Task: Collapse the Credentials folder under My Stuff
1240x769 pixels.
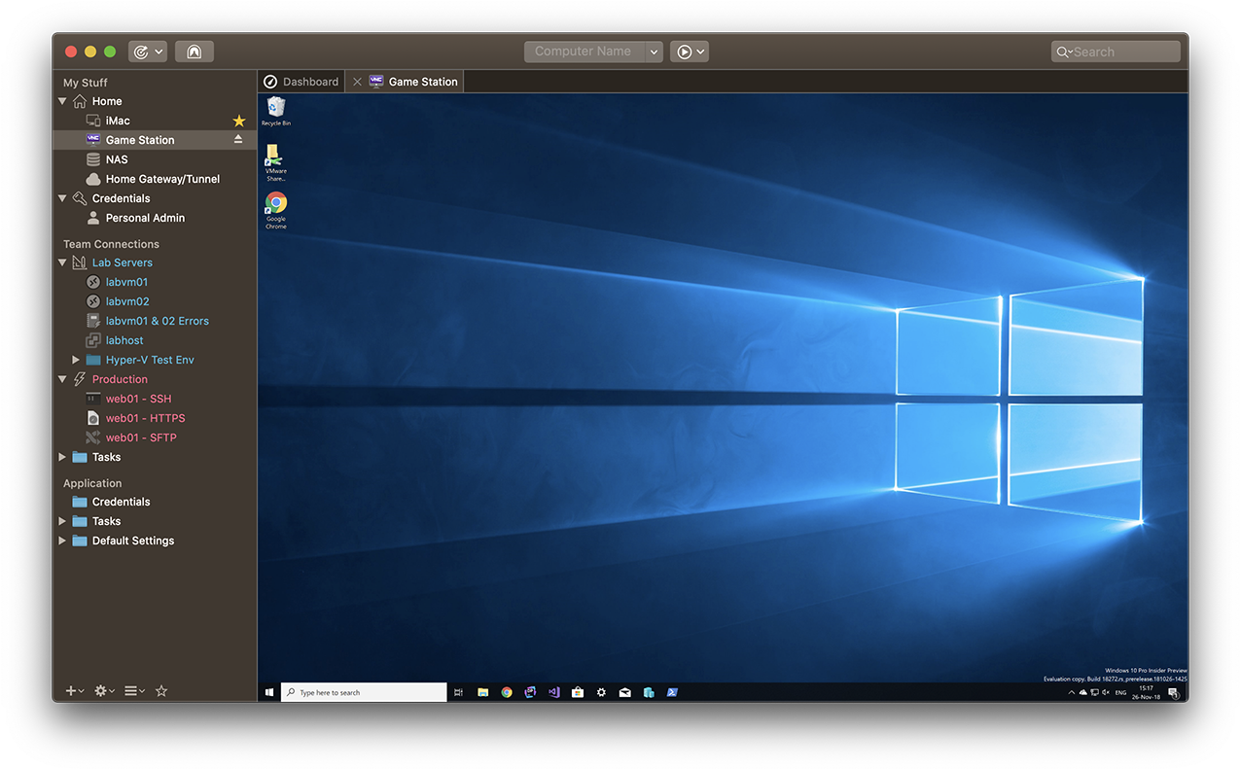Action: [x=63, y=198]
